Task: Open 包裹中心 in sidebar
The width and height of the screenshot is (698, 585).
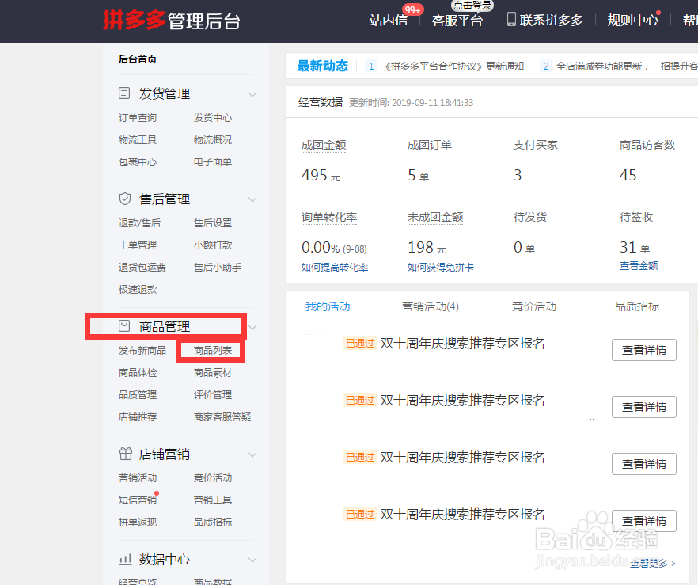Action: pos(138,162)
